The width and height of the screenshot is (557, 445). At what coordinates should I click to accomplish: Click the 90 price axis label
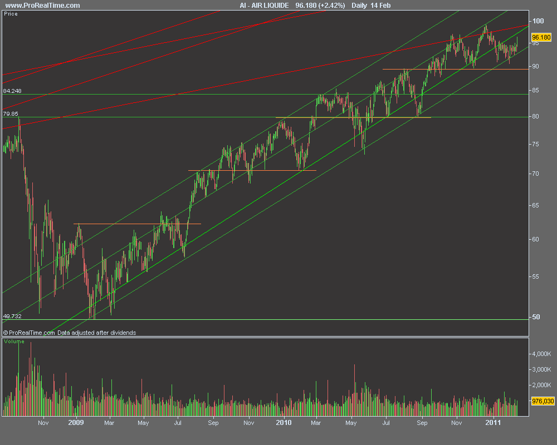[x=535, y=66]
